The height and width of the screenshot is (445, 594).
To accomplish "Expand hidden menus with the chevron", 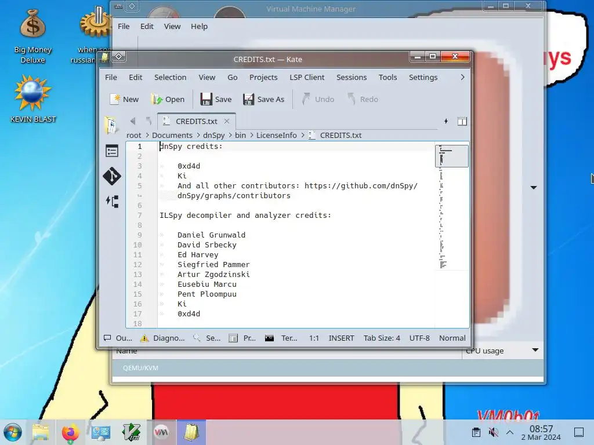I will coord(462,77).
